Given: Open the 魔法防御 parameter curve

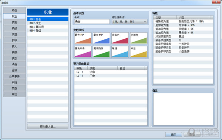Looking at the screenshot, I should (x=101, y=52).
